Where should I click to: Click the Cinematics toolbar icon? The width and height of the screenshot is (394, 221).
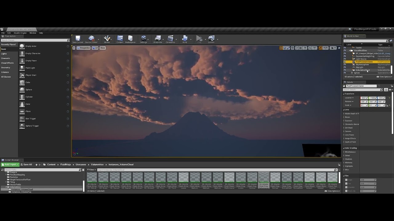coord(170,38)
